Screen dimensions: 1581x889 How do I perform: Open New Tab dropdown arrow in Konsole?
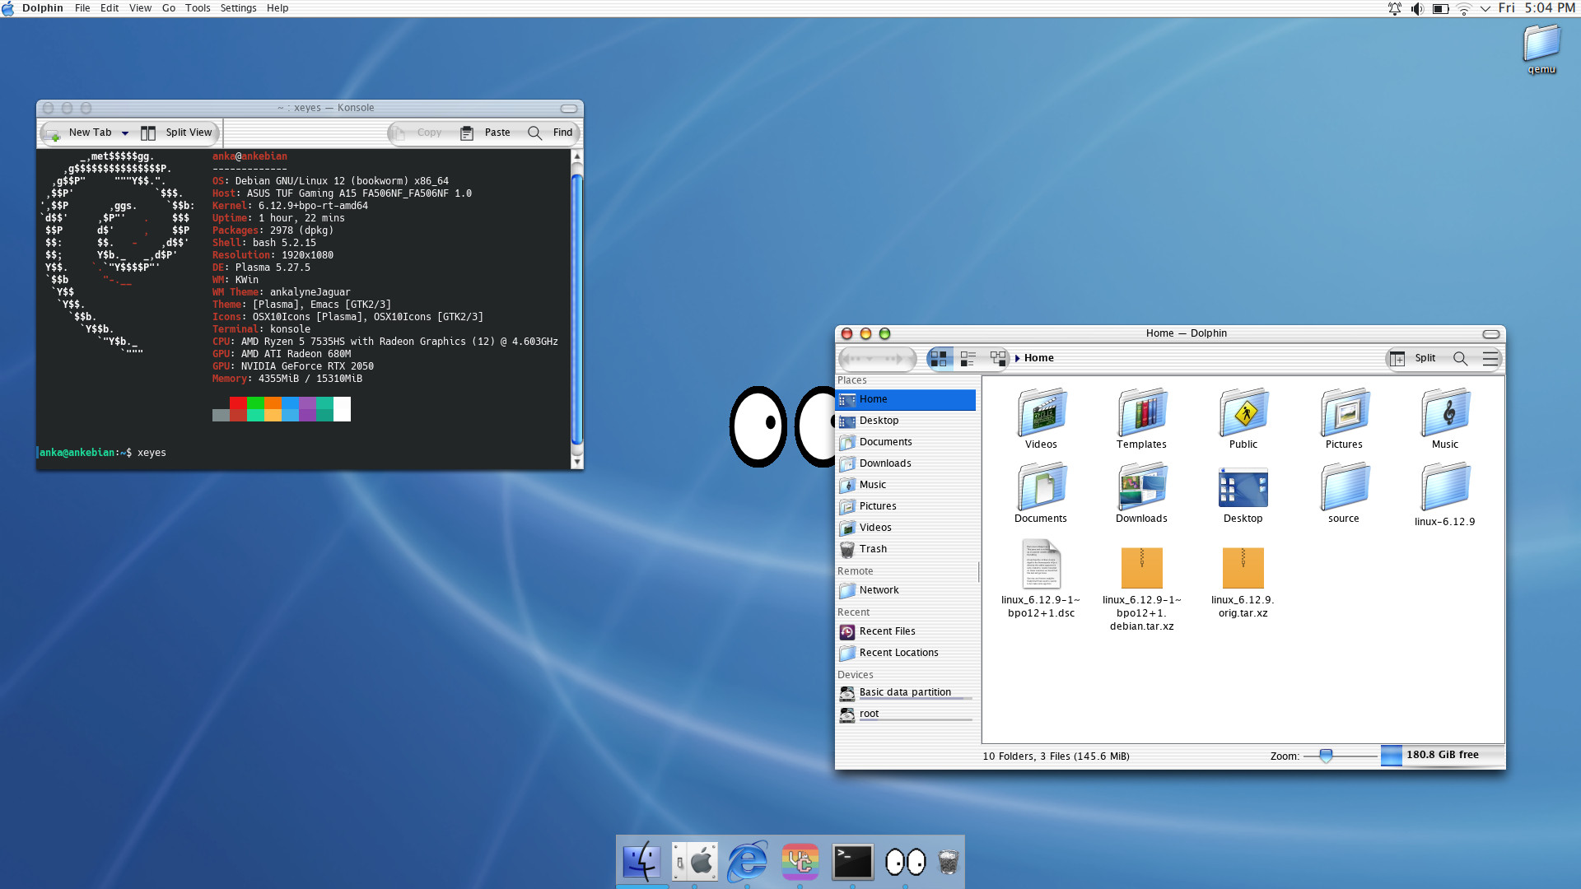(125, 133)
